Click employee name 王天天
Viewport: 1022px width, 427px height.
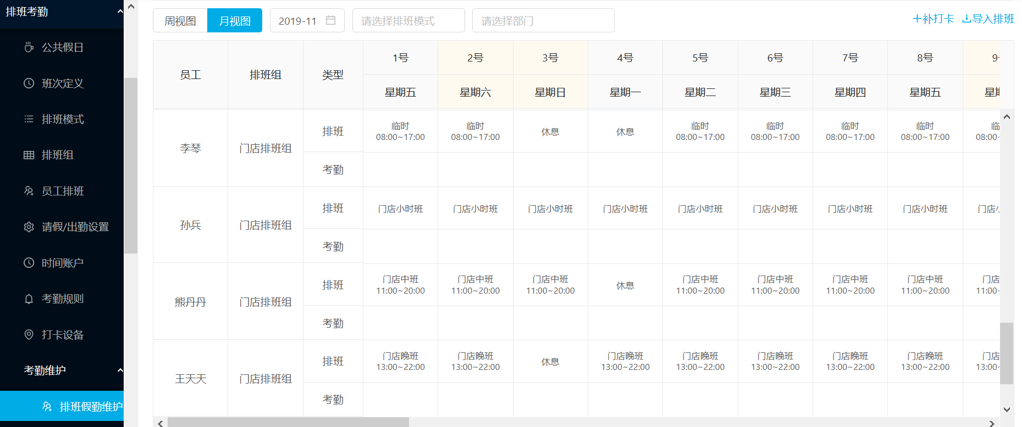(191, 379)
